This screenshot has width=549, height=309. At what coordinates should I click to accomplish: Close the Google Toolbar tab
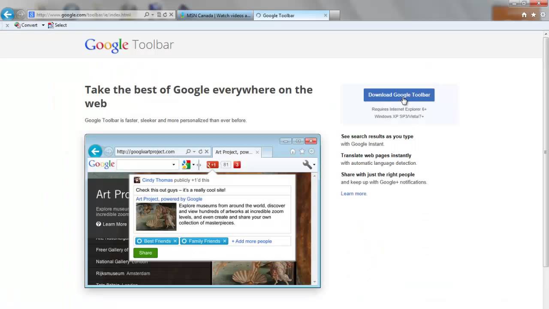coord(326,15)
